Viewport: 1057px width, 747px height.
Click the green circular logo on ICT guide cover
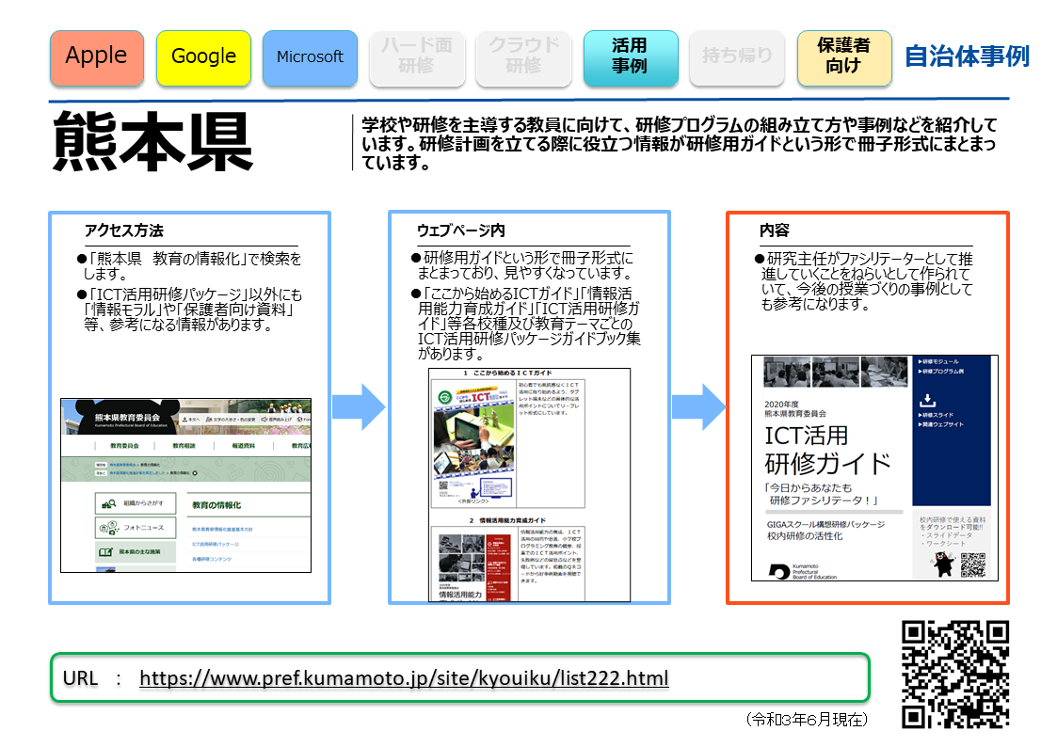444,397
